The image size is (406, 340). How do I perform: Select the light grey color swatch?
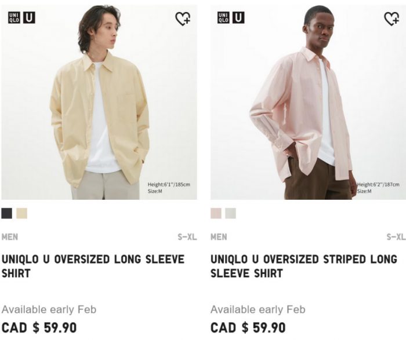tap(230, 213)
